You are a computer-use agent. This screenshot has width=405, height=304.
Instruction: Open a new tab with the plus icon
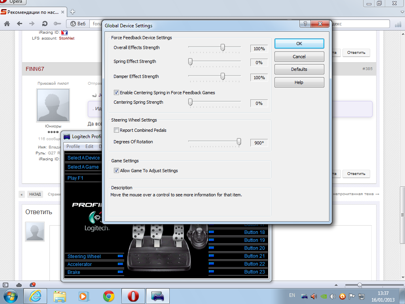coord(72,12)
